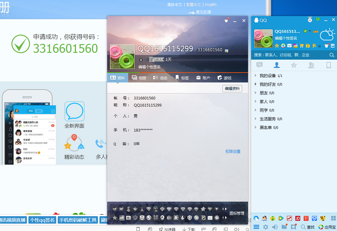Open the conversations tab in QQ panel
Viewport: 337px width, 231px height.
pos(259,65)
